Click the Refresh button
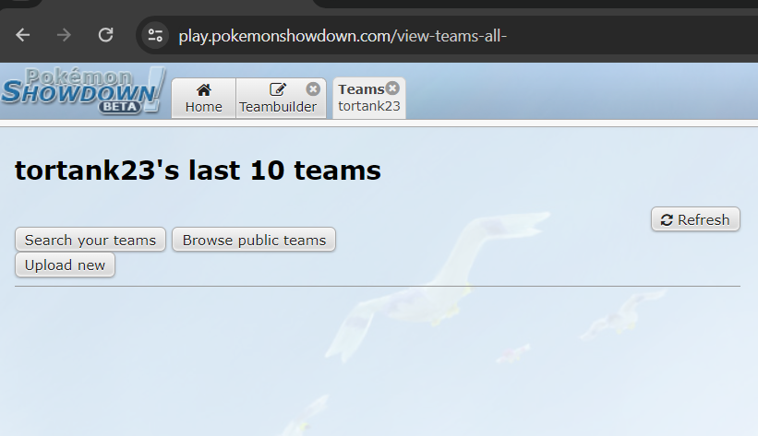Screen dimensions: 758x436 [x=695, y=219]
